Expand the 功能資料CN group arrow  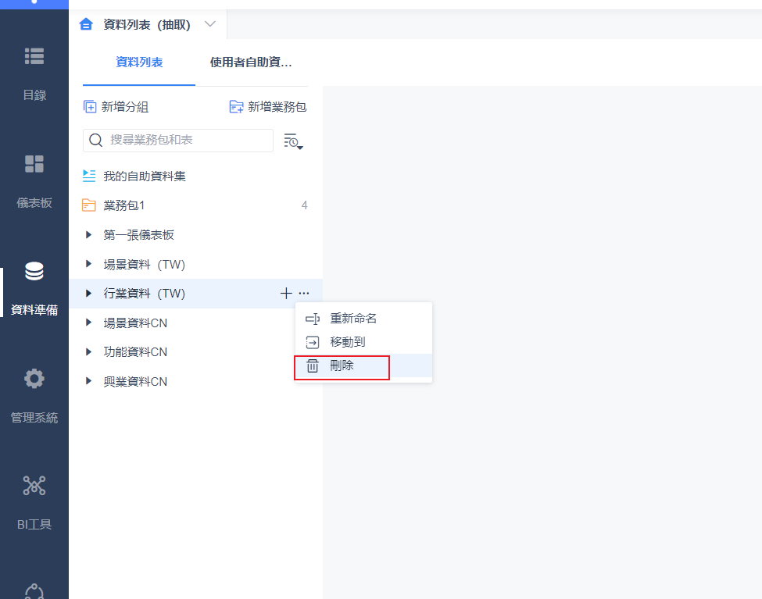(88, 351)
